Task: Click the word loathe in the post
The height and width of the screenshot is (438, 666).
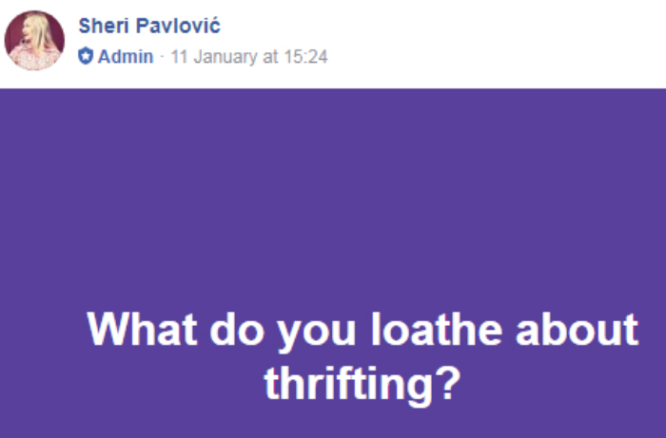Action: click(436, 330)
